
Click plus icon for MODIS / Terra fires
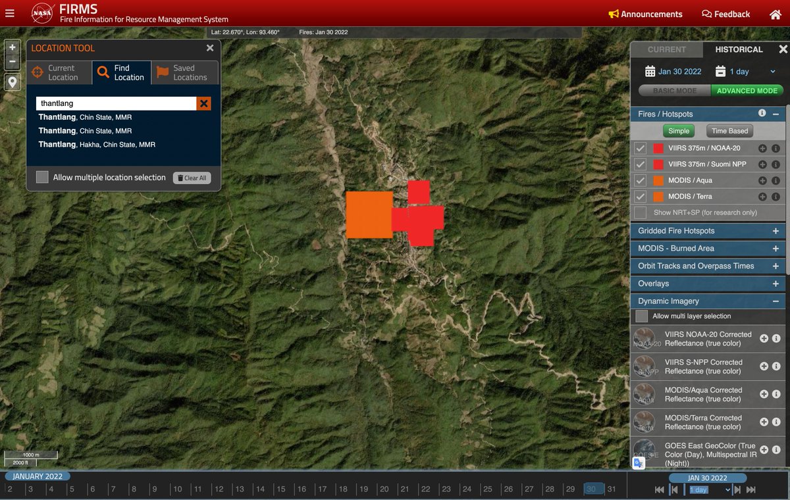(x=762, y=197)
